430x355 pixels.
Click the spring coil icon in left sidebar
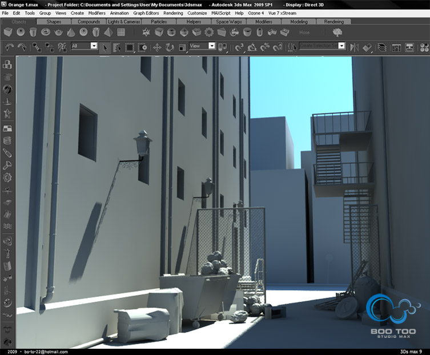pos(7,140)
